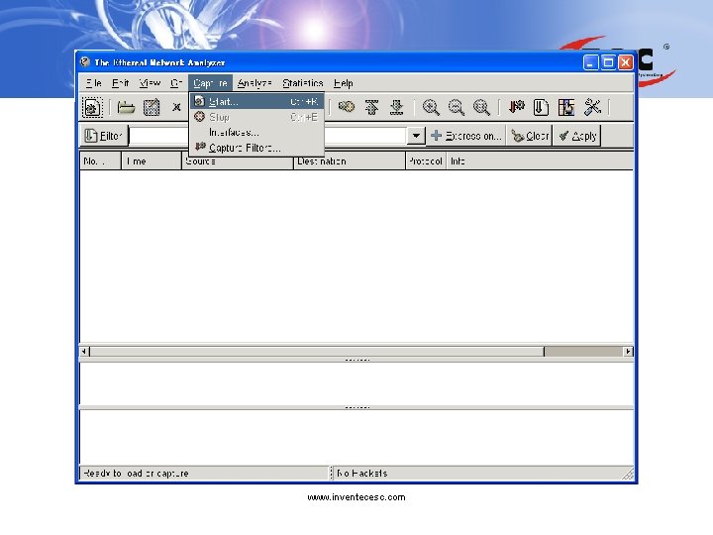Click the Clear filter button
Screen dimensions: 713x535
[529, 136]
